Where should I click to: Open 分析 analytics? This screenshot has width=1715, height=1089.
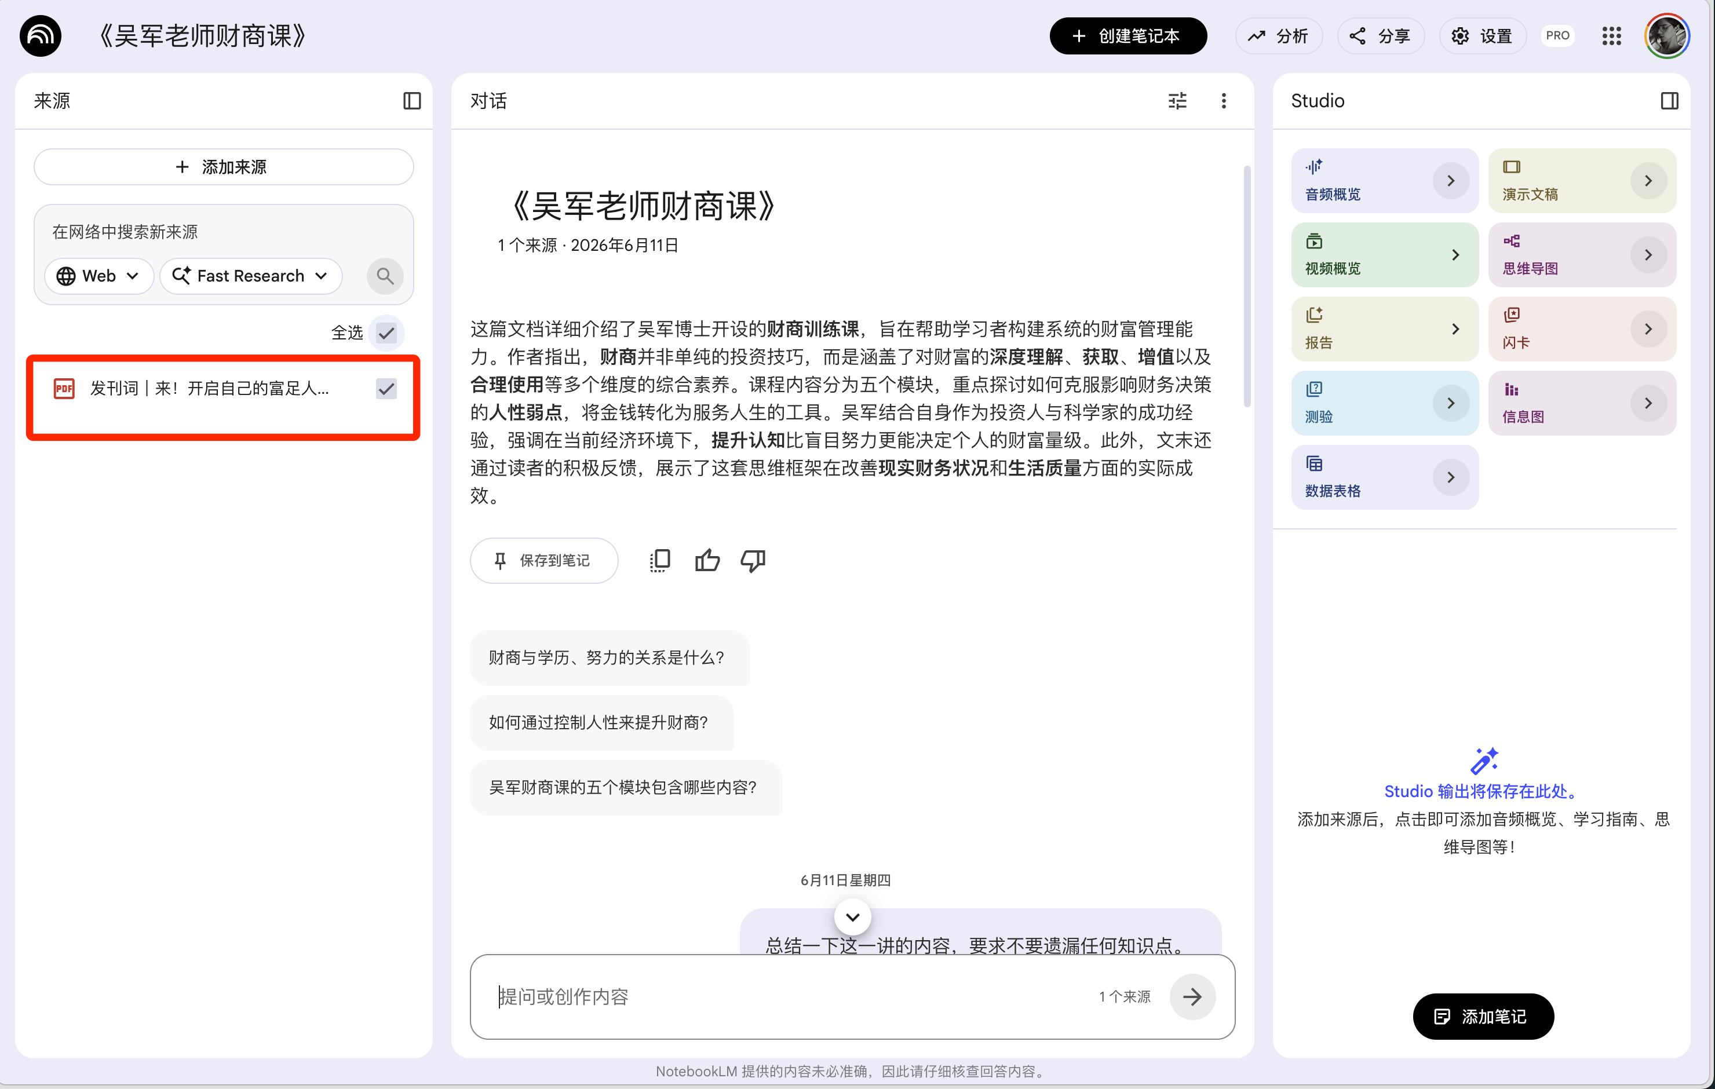click(x=1278, y=35)
